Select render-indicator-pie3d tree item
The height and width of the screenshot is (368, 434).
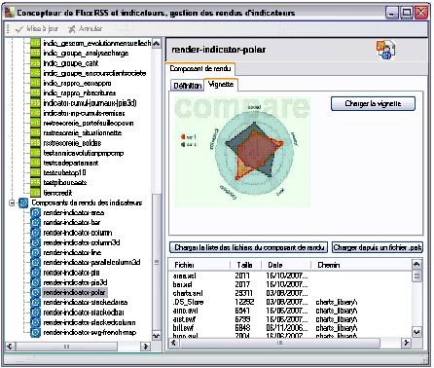tap(75, 282)
